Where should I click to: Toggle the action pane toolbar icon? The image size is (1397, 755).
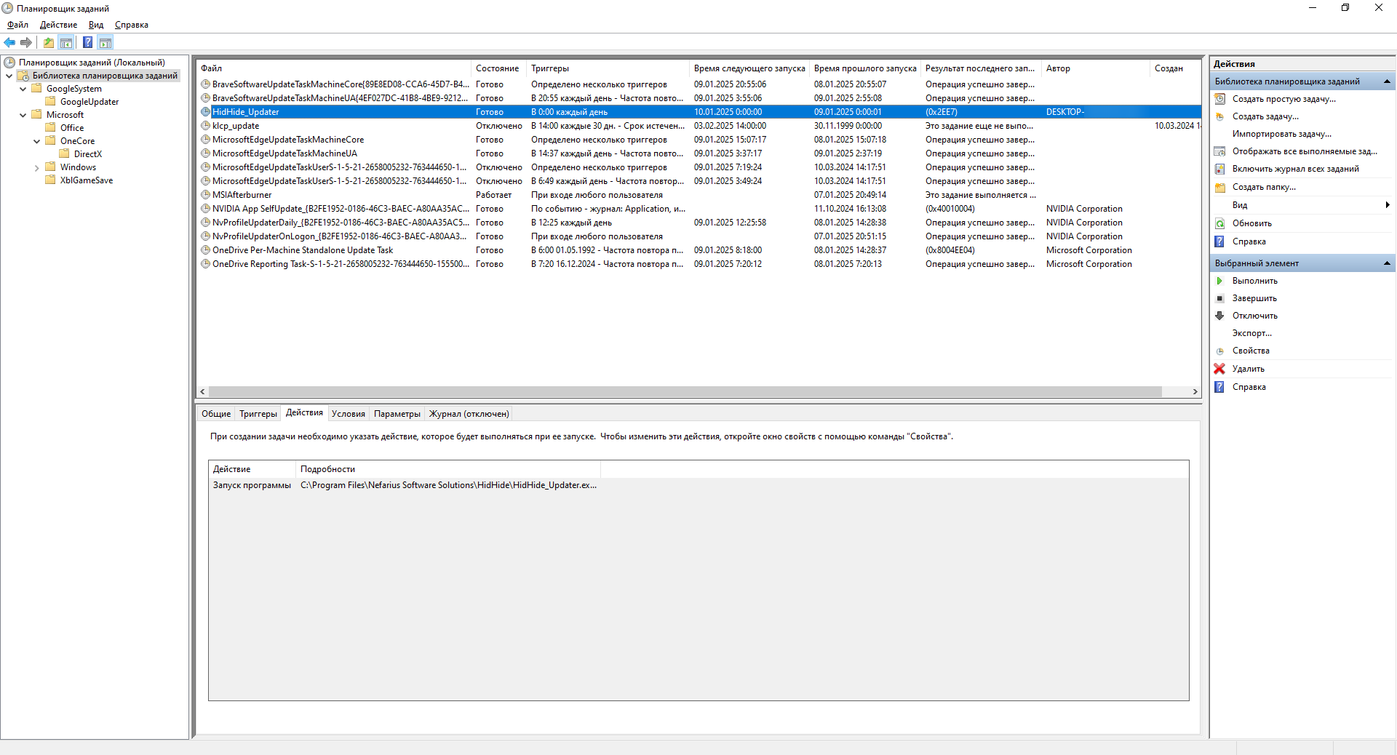coord(106,43)
